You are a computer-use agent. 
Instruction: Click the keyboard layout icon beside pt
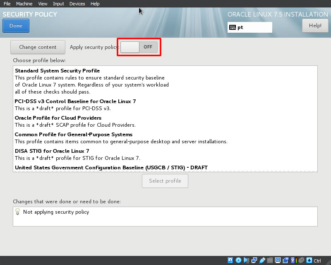233,27
